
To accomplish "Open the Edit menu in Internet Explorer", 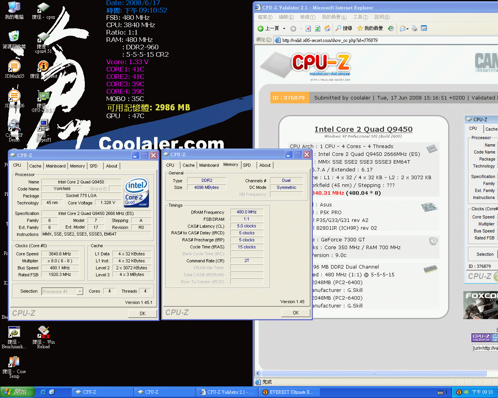I will (x=286, y=17).
